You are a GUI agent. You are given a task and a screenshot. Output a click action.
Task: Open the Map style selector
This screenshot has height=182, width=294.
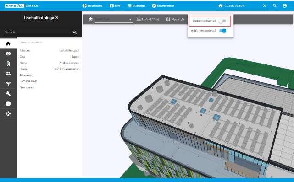pyautogui.click(x=175, y=19)
